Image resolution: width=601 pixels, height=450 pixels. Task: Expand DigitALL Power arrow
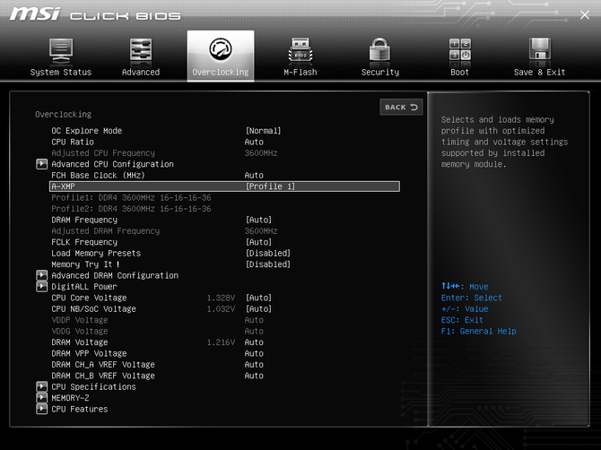(41, 287)
